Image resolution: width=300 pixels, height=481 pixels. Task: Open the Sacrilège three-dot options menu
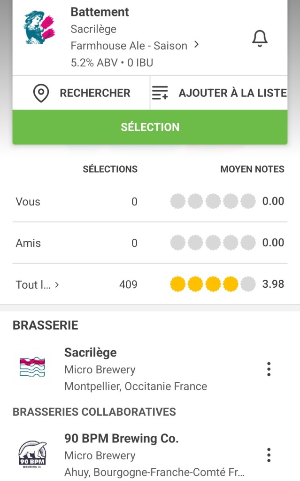pos(269,369)
